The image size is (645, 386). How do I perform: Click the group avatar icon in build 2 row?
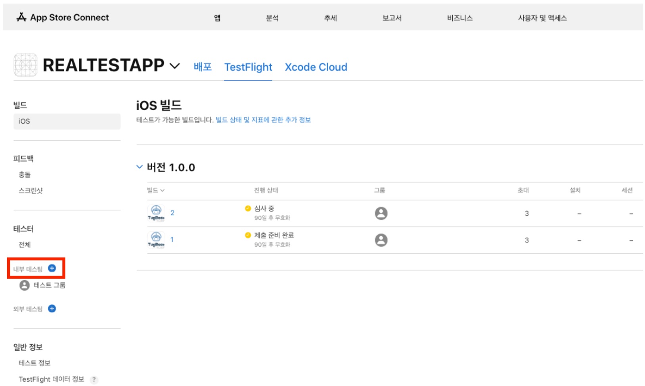click(381, 213)
